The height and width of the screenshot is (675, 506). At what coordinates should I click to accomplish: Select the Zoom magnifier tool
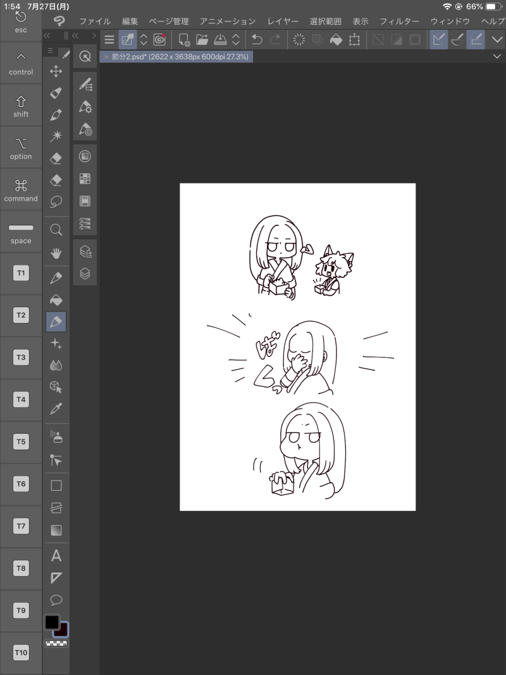56,230
